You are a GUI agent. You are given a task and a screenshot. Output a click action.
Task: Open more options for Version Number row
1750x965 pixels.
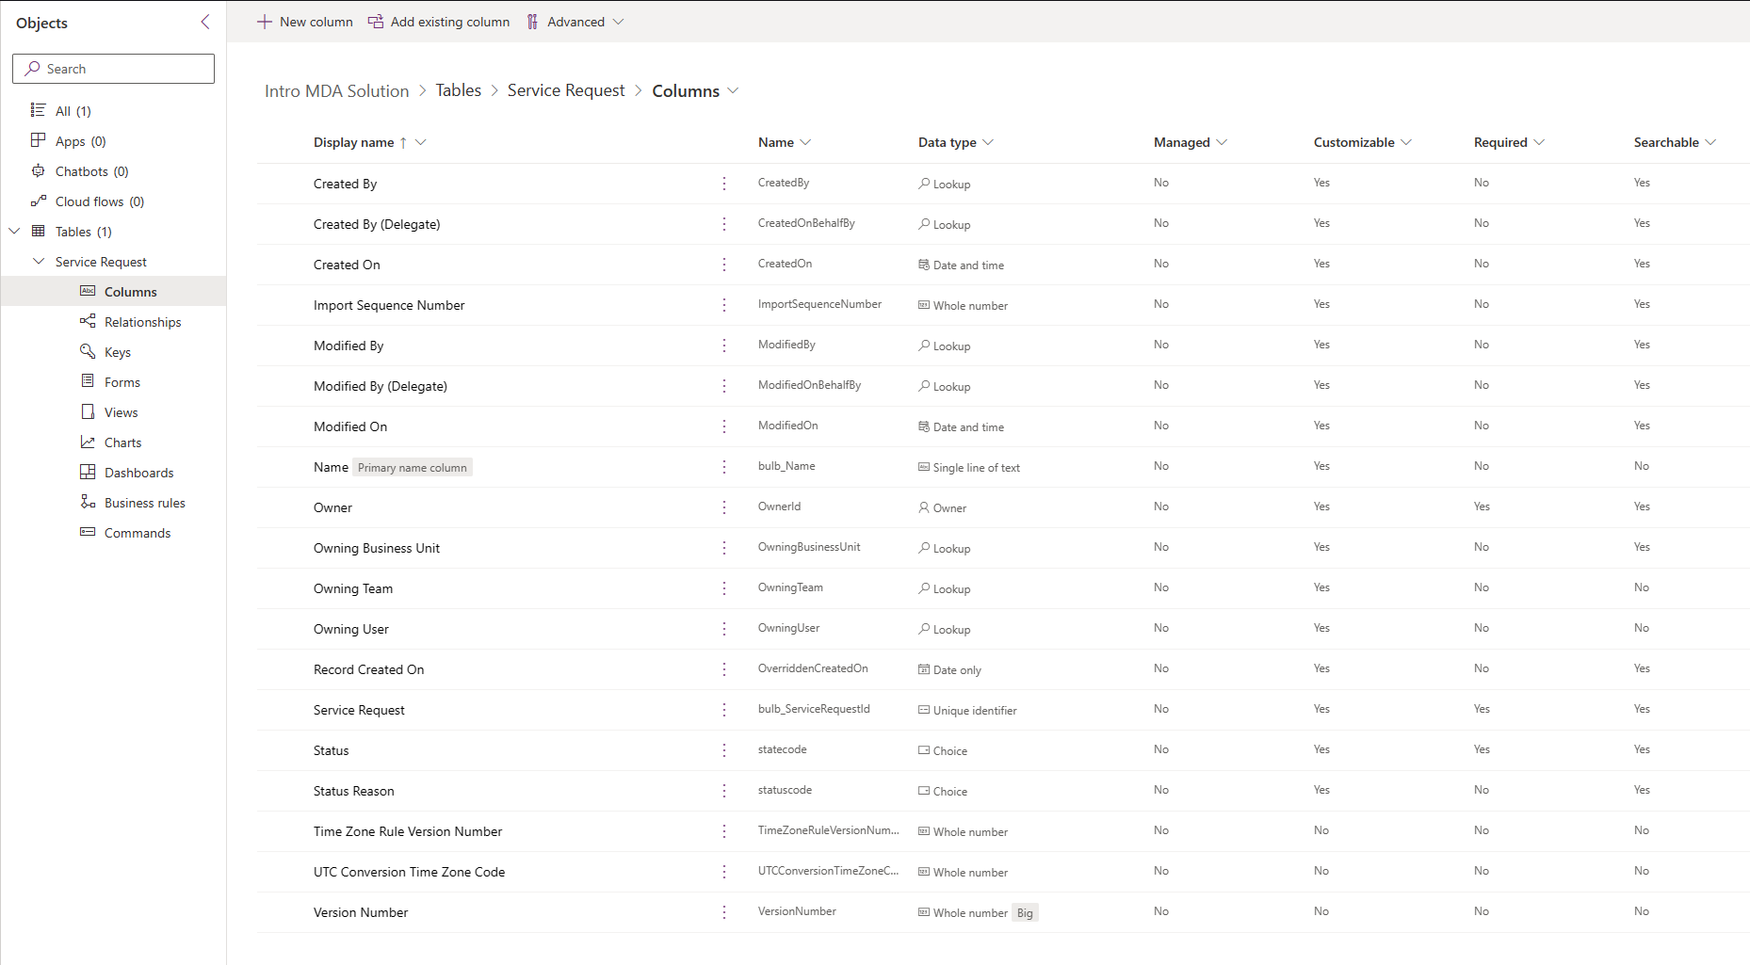click(724, 912)
